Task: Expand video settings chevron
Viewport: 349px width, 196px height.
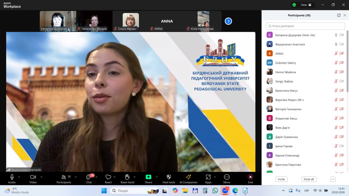Action: coord(41,177)
